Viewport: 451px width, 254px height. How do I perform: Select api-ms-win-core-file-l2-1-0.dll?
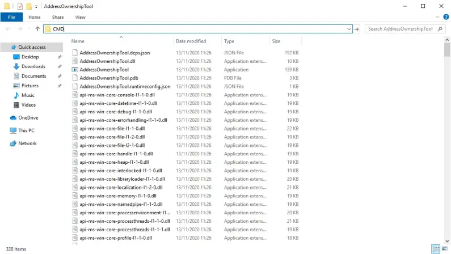pyautogui.click(x=112, y=145)
